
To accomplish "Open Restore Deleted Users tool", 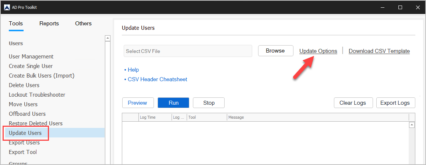I will (x=36, y=123).
